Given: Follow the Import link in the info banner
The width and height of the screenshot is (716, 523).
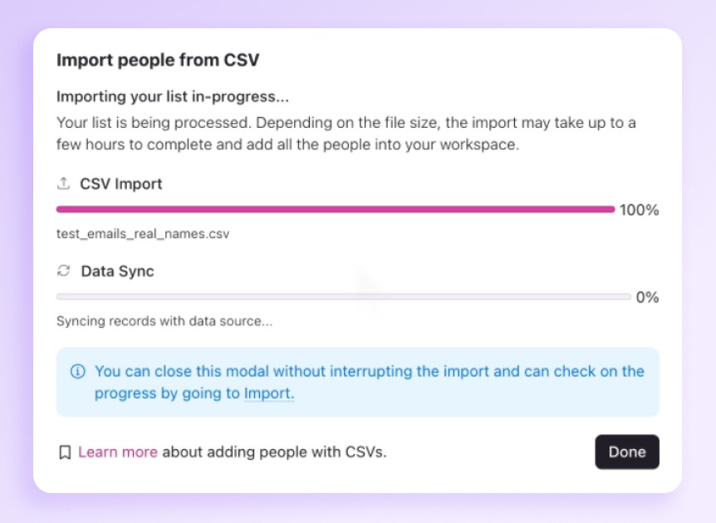Looking at the screenshot, I should [x=268, y=393].
